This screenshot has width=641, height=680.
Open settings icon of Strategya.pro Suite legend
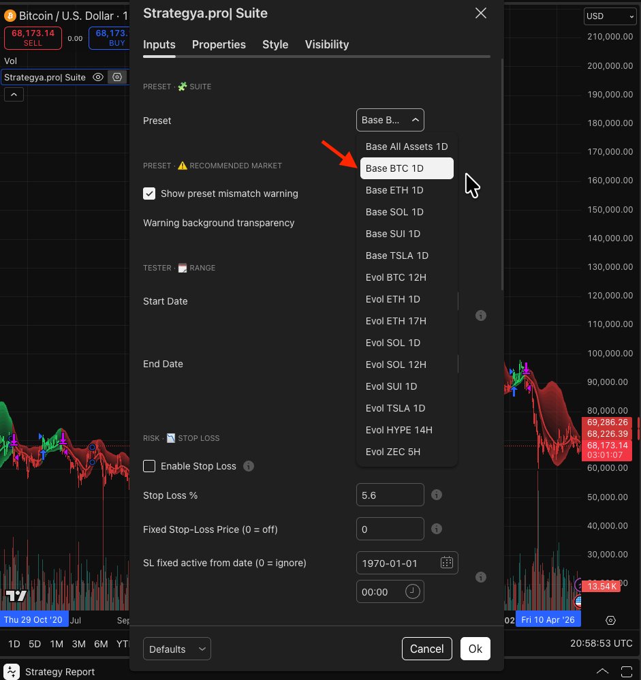(x=117, y=77)
